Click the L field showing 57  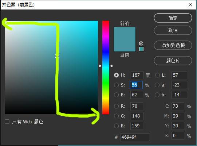coord(179,75)
